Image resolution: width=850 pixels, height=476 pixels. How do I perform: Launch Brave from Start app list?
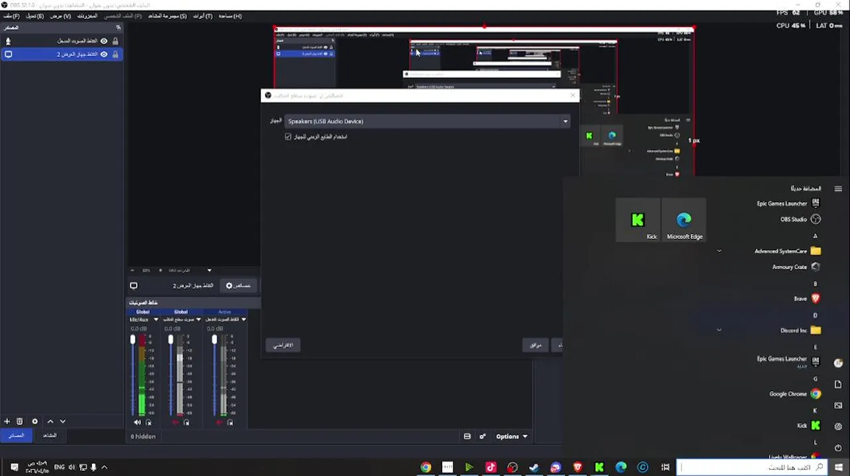807,299
